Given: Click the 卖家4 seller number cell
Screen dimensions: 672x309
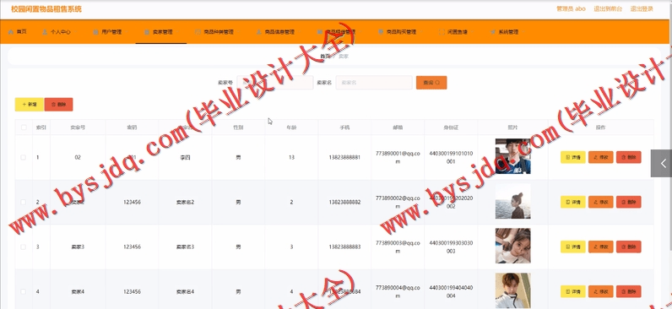Looking at the screenshot, I should pos(78,291).
